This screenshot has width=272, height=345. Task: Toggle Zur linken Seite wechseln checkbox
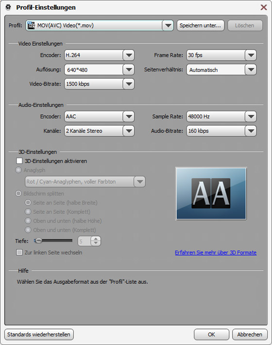pos(19,252)
